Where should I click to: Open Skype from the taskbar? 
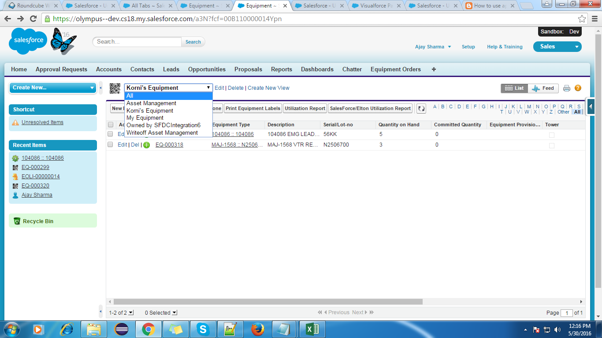(x=203, y=329)
